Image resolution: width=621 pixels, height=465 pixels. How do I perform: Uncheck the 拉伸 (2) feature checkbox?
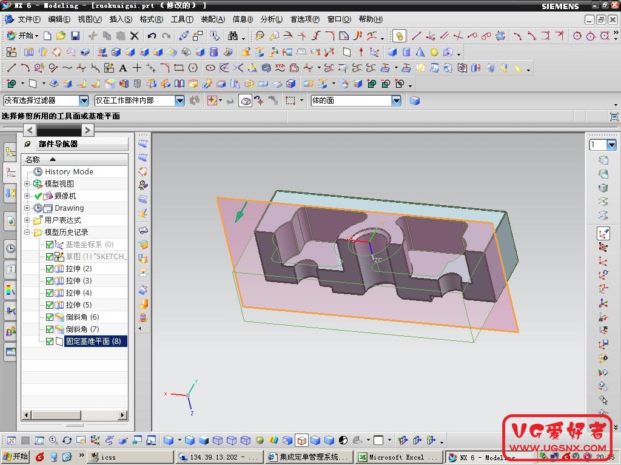coord(50,269)
